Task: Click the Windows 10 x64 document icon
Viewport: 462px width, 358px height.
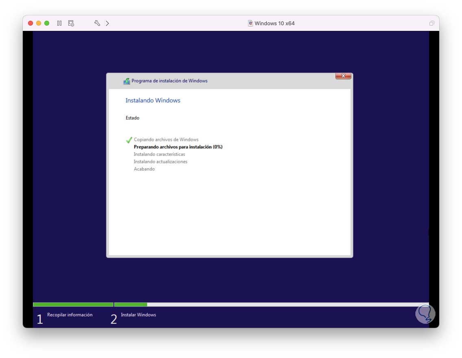Action: tap(250, 23)
